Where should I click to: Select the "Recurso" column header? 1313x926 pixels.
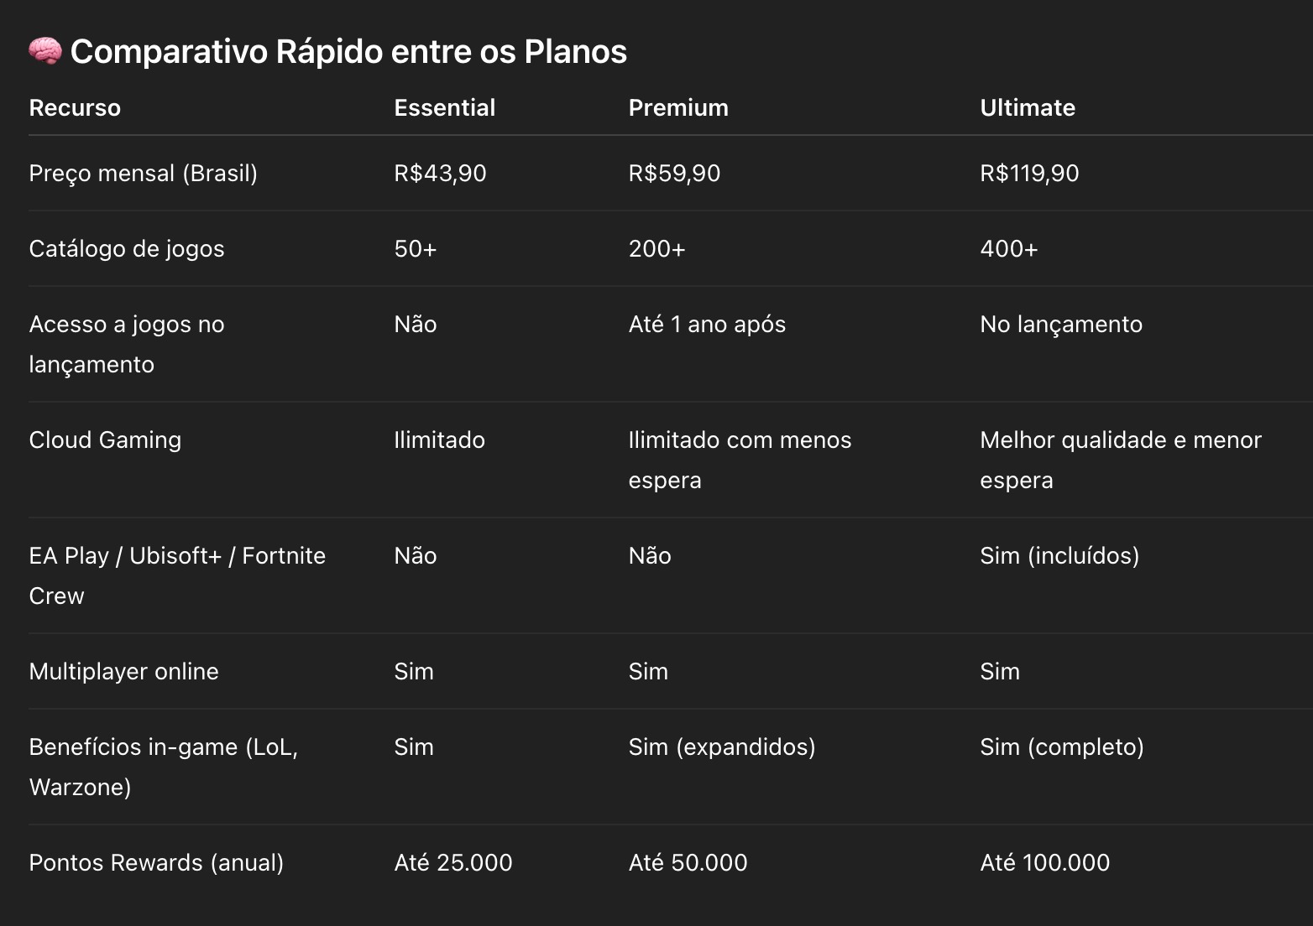click(x=75, y=107)
